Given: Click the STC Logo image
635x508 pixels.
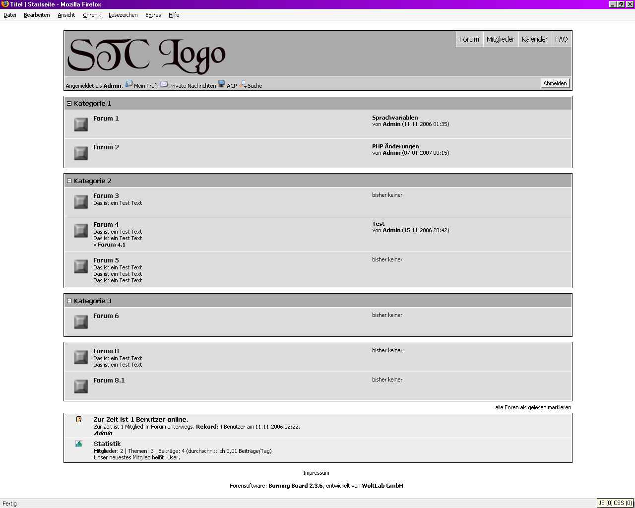Looking at the screenshot, I should [146, 55].
